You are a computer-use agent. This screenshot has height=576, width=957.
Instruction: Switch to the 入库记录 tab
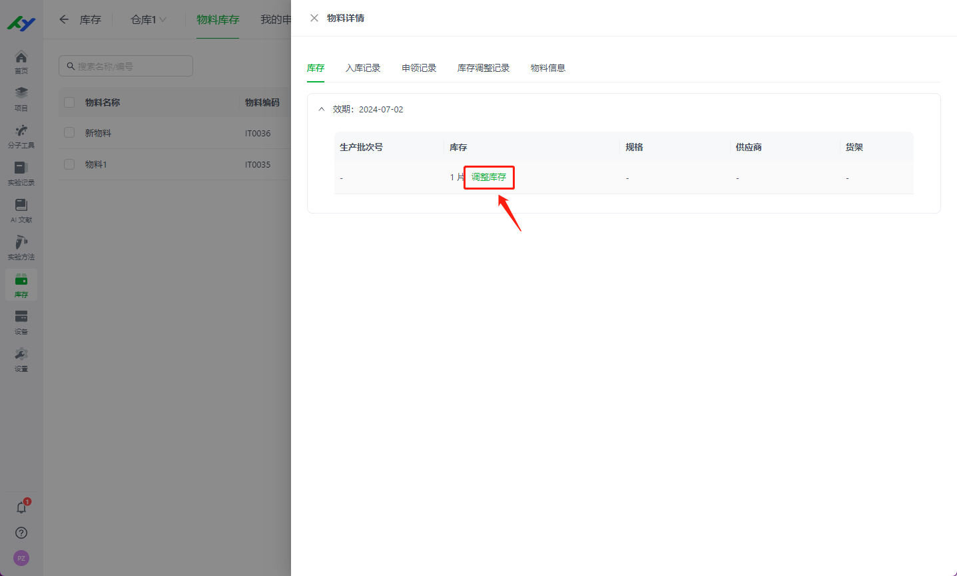coord(363,67)
